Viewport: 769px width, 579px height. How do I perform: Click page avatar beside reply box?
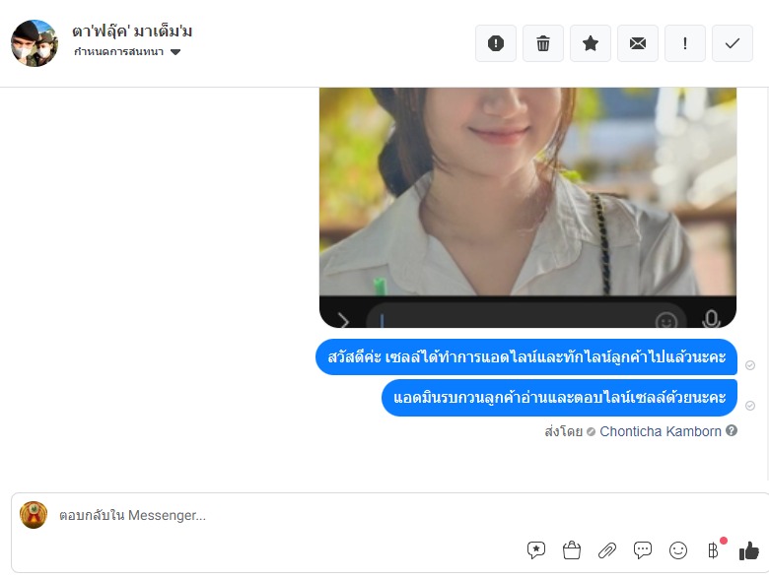pos(34,515)
